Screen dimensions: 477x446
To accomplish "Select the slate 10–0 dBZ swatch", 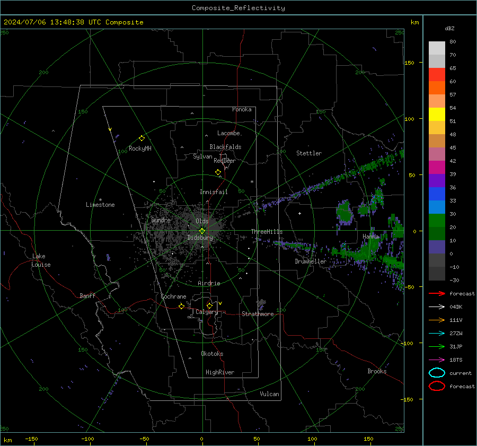I will point(437,247).
